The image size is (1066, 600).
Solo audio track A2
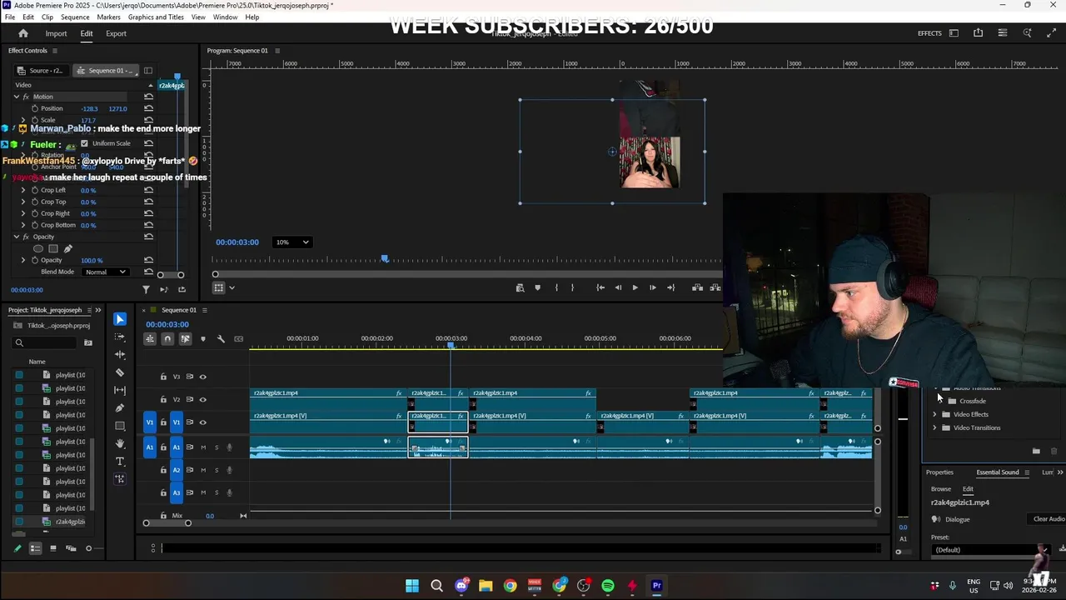click(x=217, y=470)
